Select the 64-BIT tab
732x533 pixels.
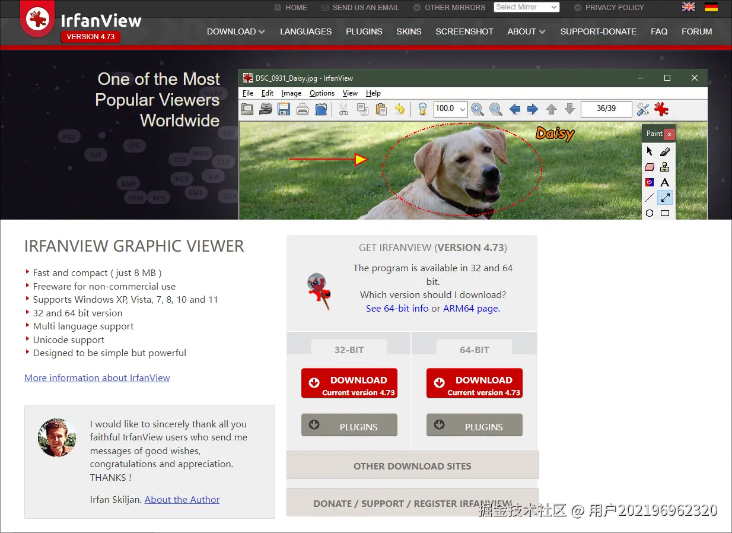(475, 350)
